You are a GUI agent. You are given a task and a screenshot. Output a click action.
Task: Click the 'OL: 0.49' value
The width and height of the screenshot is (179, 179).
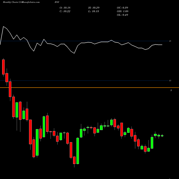click(x=122, y=15)
